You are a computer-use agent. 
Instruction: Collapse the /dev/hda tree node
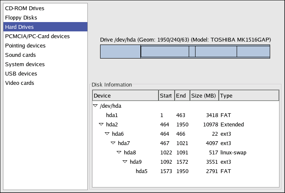(x=95, y=106)
